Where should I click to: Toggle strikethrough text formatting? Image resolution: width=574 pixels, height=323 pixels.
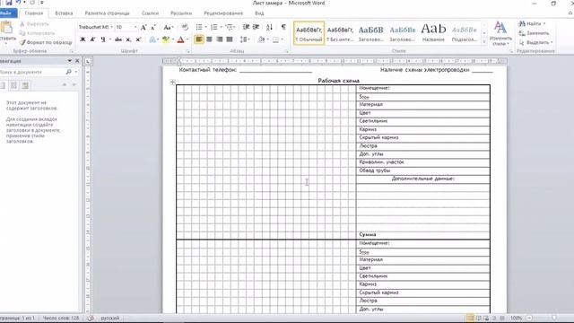(118, 39)
